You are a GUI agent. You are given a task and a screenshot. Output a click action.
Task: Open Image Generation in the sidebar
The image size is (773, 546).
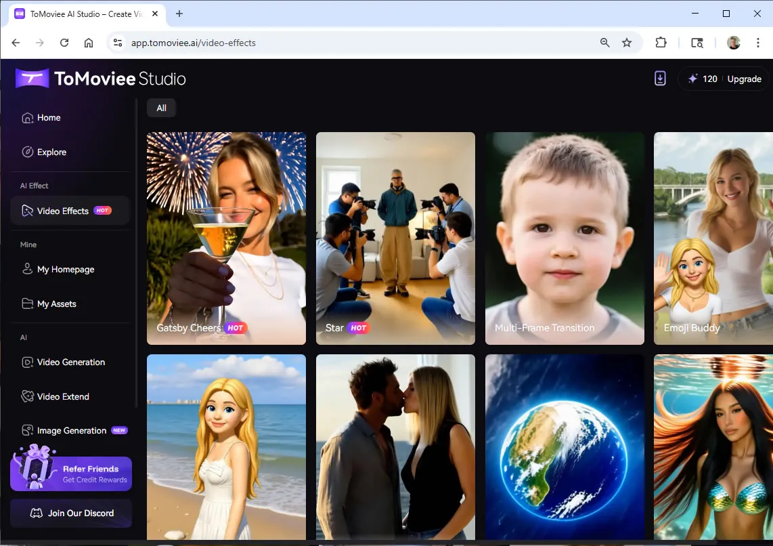pyautogui.click(x=70, y=431)
